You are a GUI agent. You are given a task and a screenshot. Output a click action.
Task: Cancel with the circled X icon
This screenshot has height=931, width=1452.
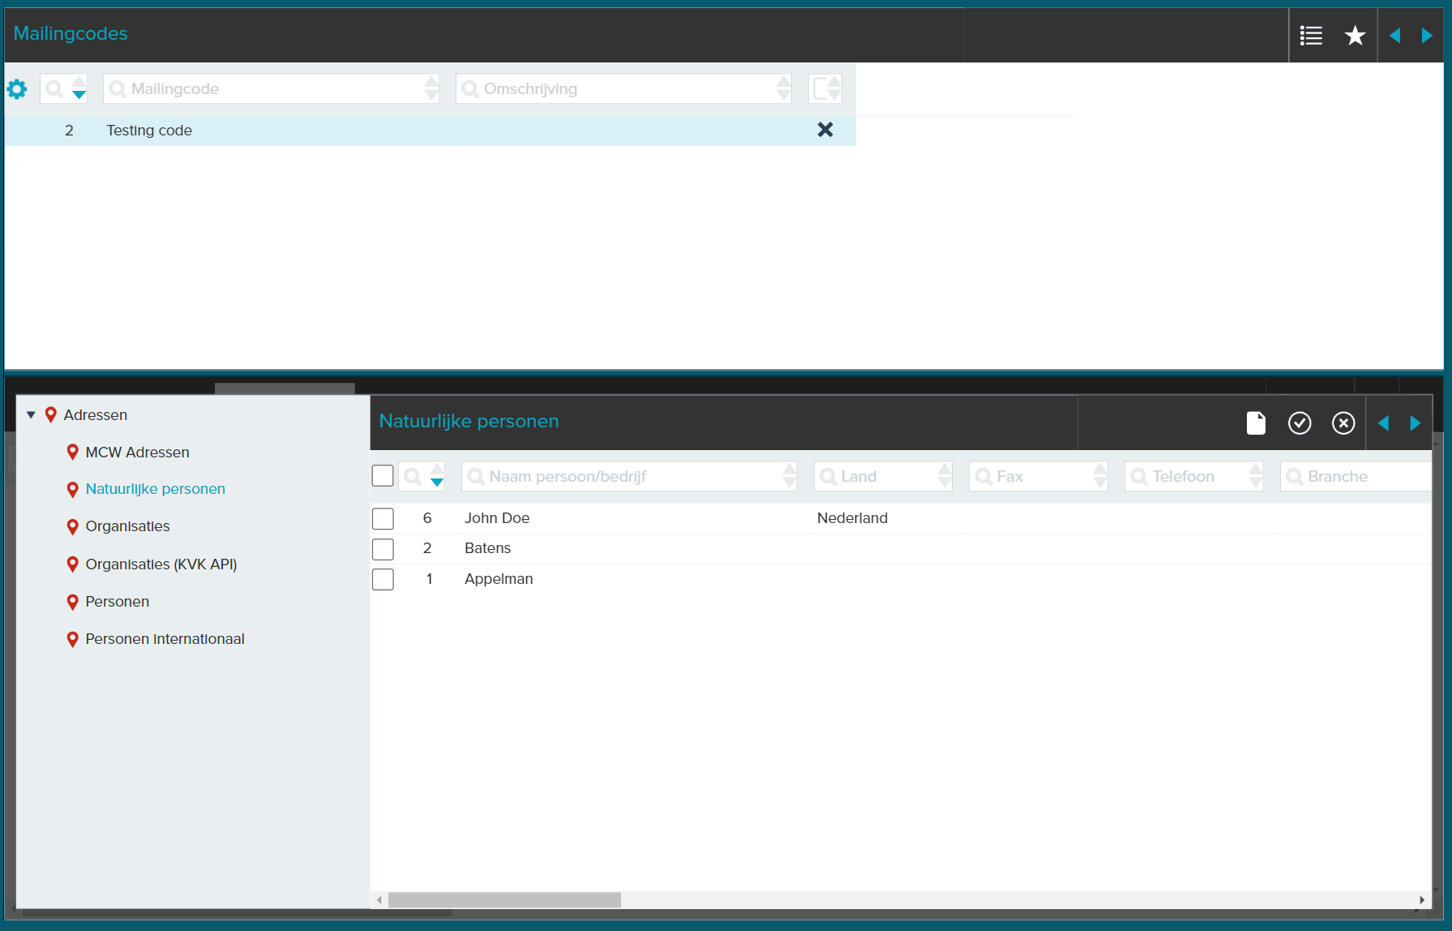point(1343,423)
